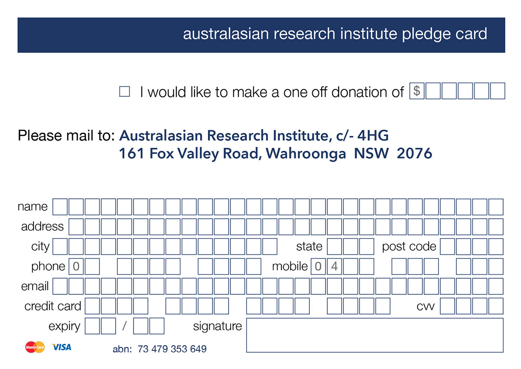Click the first cvv box
The height and width of the screenshot is (369, 521).
click(448, 306)
